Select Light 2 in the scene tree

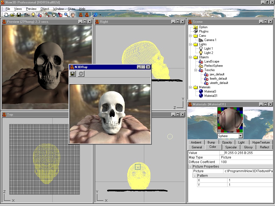click(x=208, y=53)
